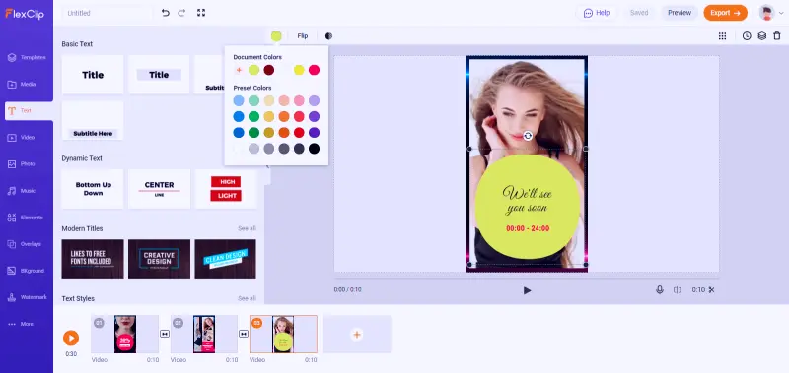Open the user avatar account menu
The image size is (789, 373).
[766, 13]
